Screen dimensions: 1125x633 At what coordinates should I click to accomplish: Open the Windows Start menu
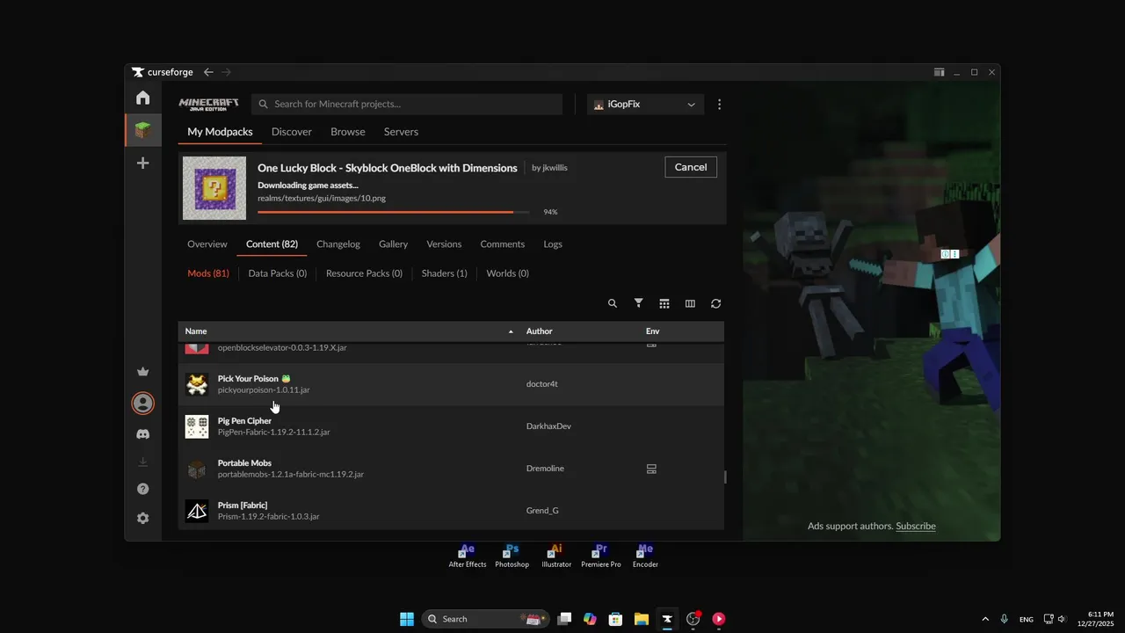[407, 619]
